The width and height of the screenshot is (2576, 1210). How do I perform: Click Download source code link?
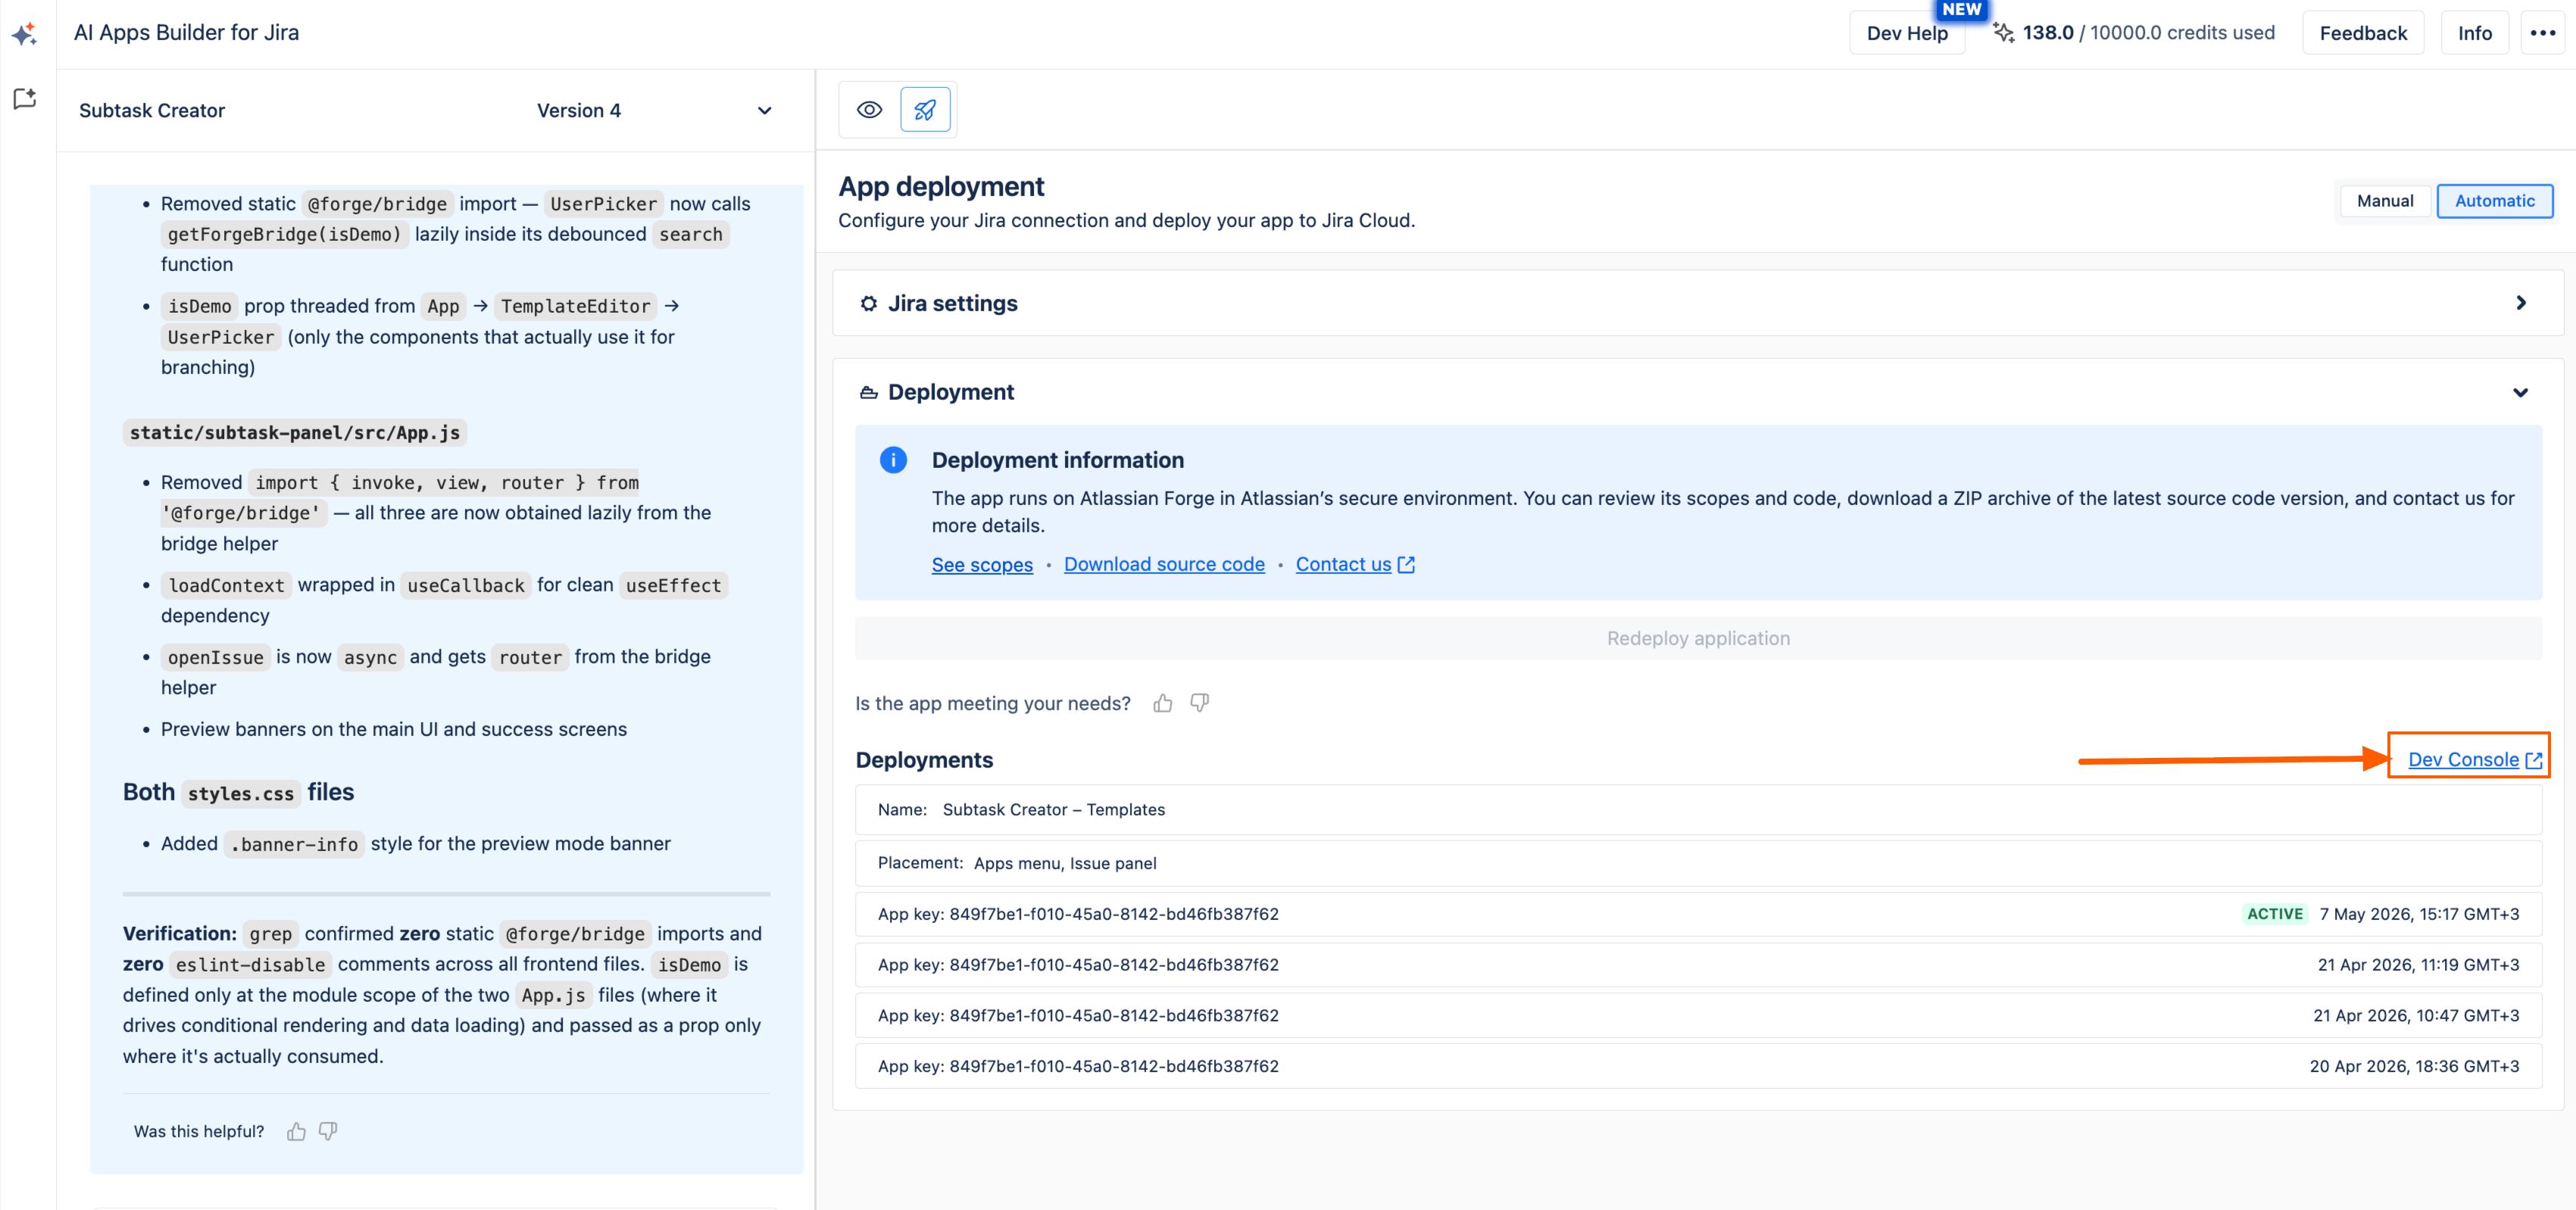(1164, 565)
